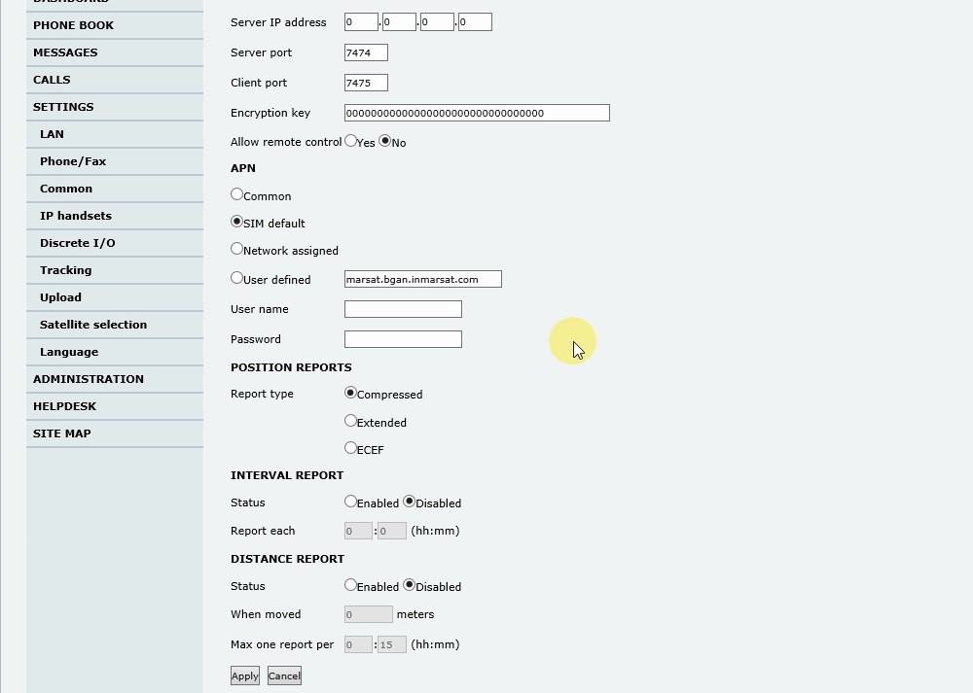Image resolution: width=973 pixels, height=693 pixels.
Task: Select Satellite selection in sidebar
Action: (93, 325)
